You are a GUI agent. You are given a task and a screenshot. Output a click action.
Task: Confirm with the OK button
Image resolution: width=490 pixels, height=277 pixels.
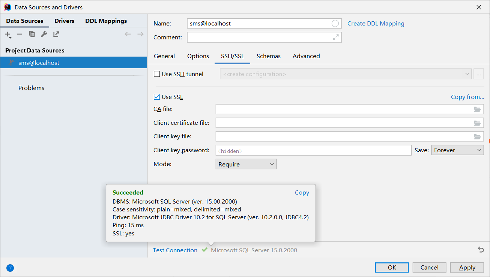tap(392, 267)
